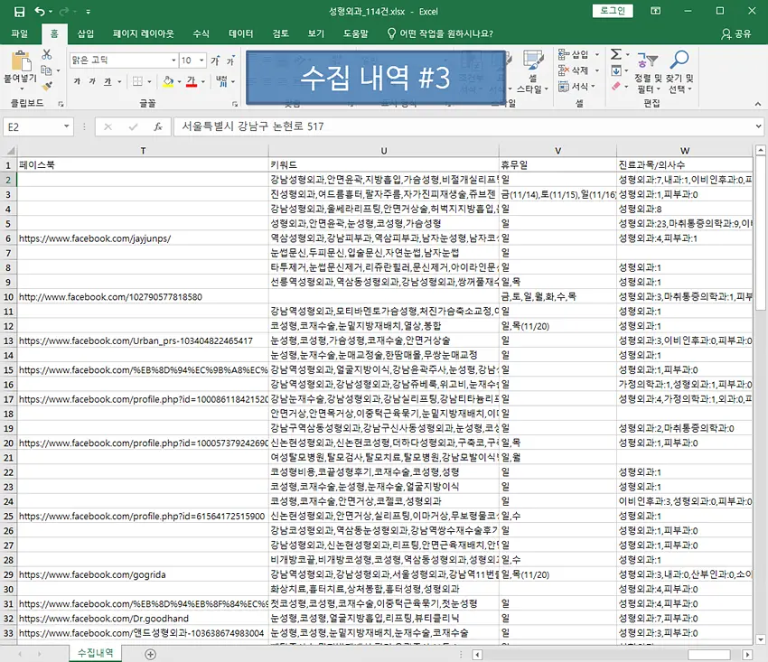Toggle underline formatting
Screen dimensions: 768x662
coord(108,80)
